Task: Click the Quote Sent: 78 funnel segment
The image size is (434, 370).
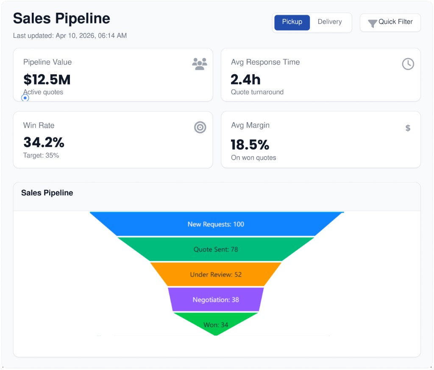Action: [216, 249]
